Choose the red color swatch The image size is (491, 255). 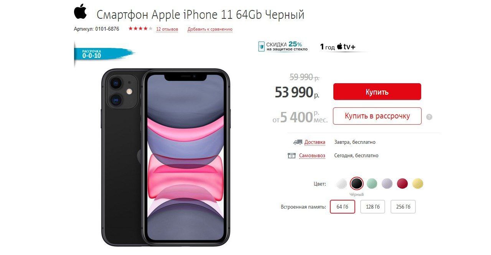pyautogui.click(x=402, y=184)
